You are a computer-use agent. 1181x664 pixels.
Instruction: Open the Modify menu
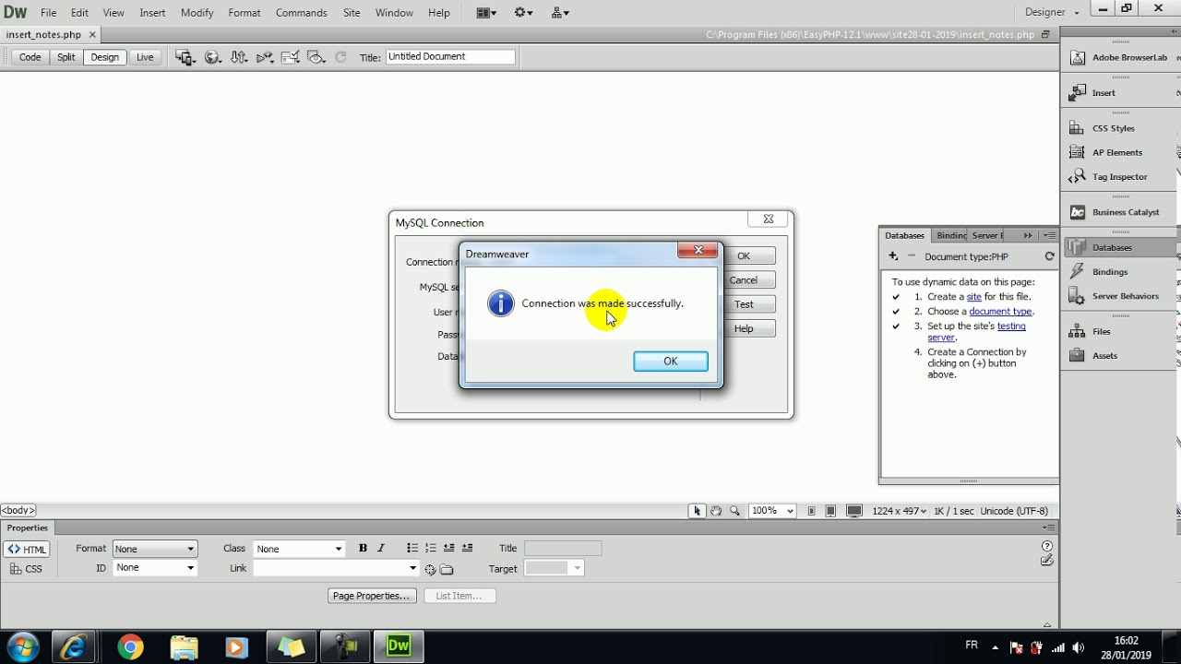(x=197, y=13)
